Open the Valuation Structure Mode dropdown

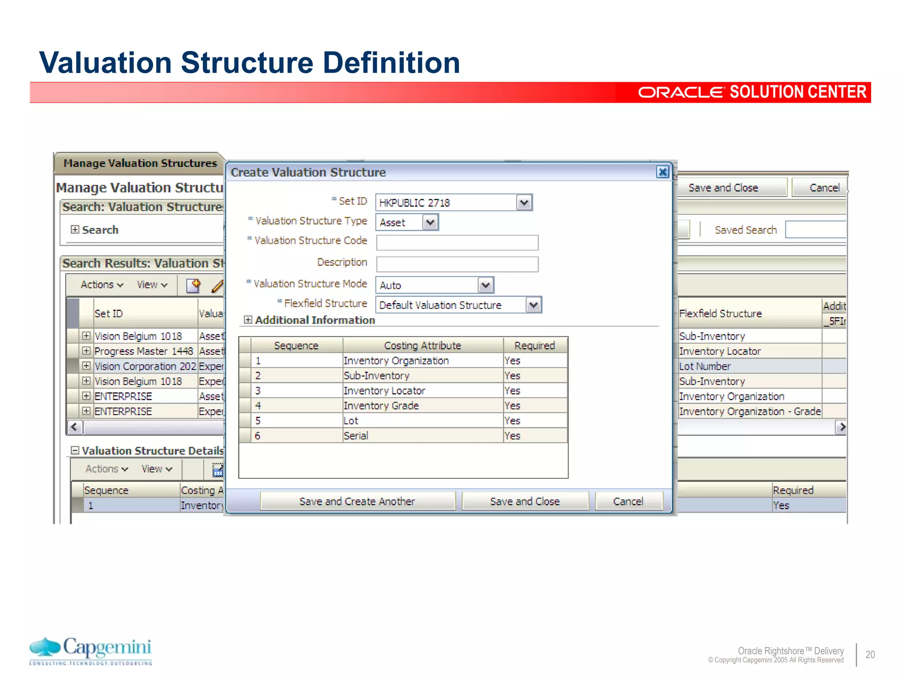click(x=485, y=285)
